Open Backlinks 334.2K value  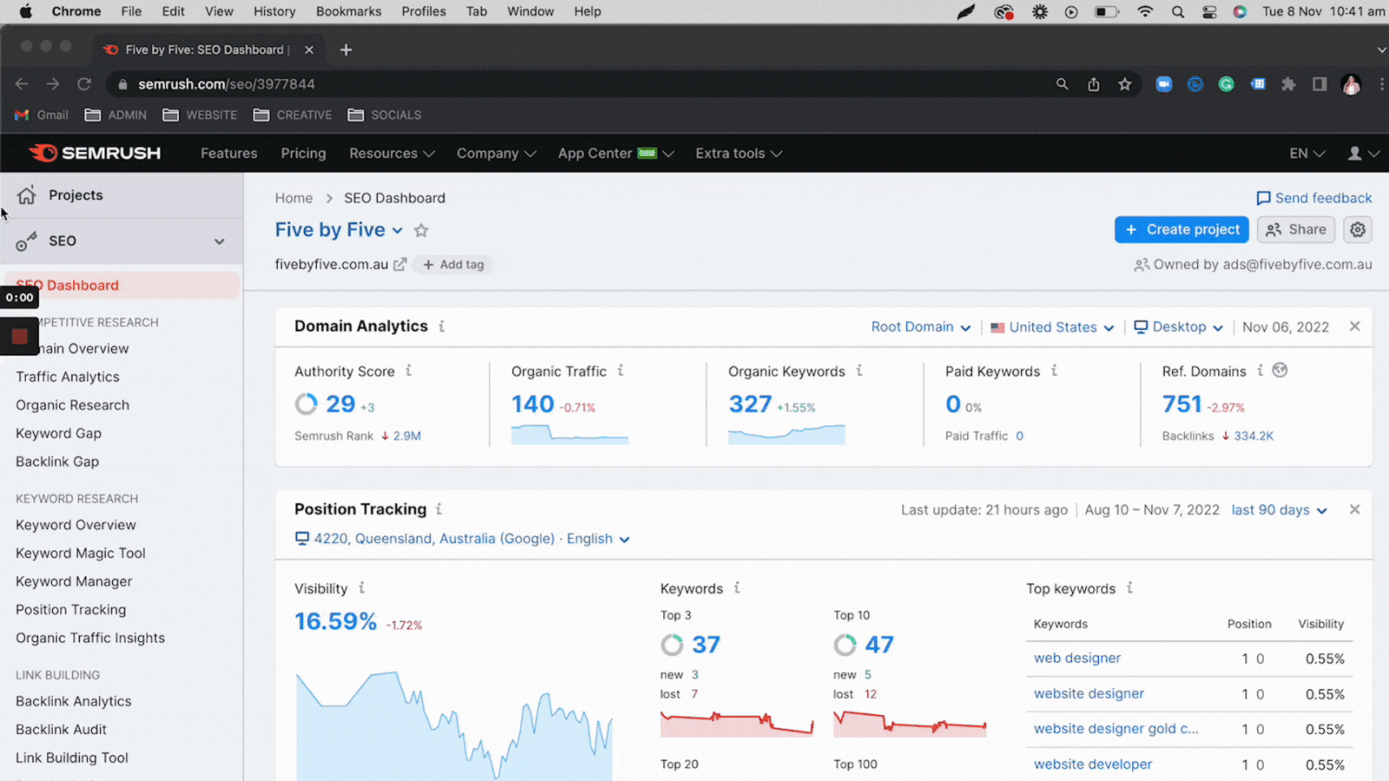[1254, 436]
